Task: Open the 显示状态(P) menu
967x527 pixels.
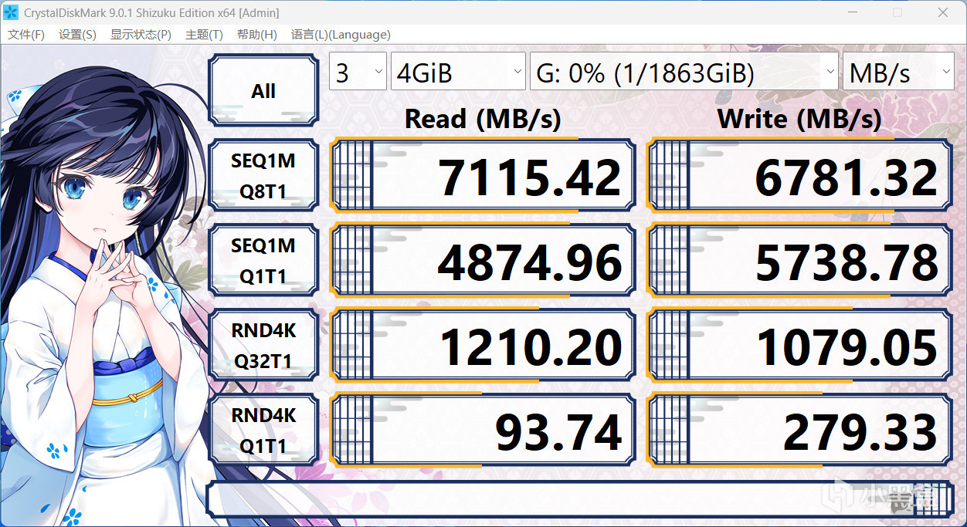Action: [141, 35]
